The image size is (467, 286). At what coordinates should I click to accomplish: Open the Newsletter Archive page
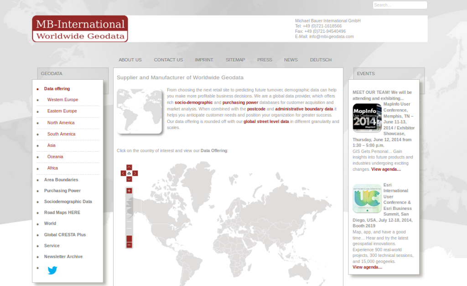[x=63, y=256]
